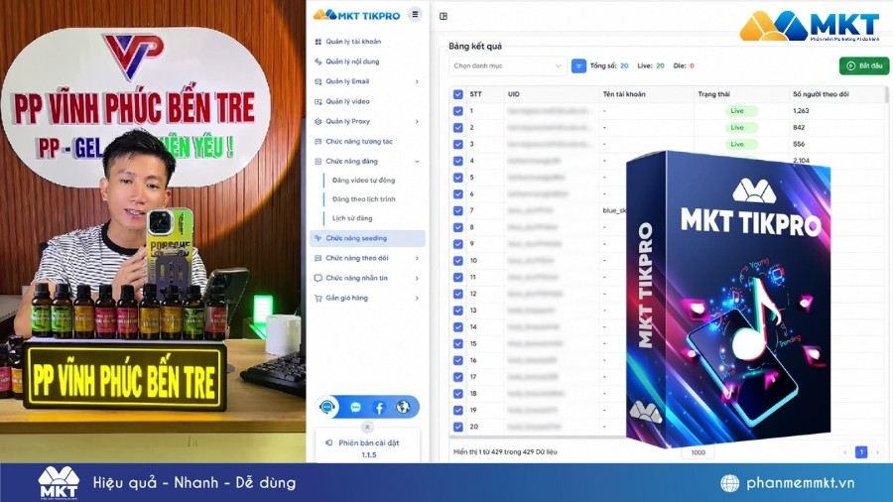The height and width of the screenshot is (502, 893).
Task: Click the previous page arrow
Action: 845,452
